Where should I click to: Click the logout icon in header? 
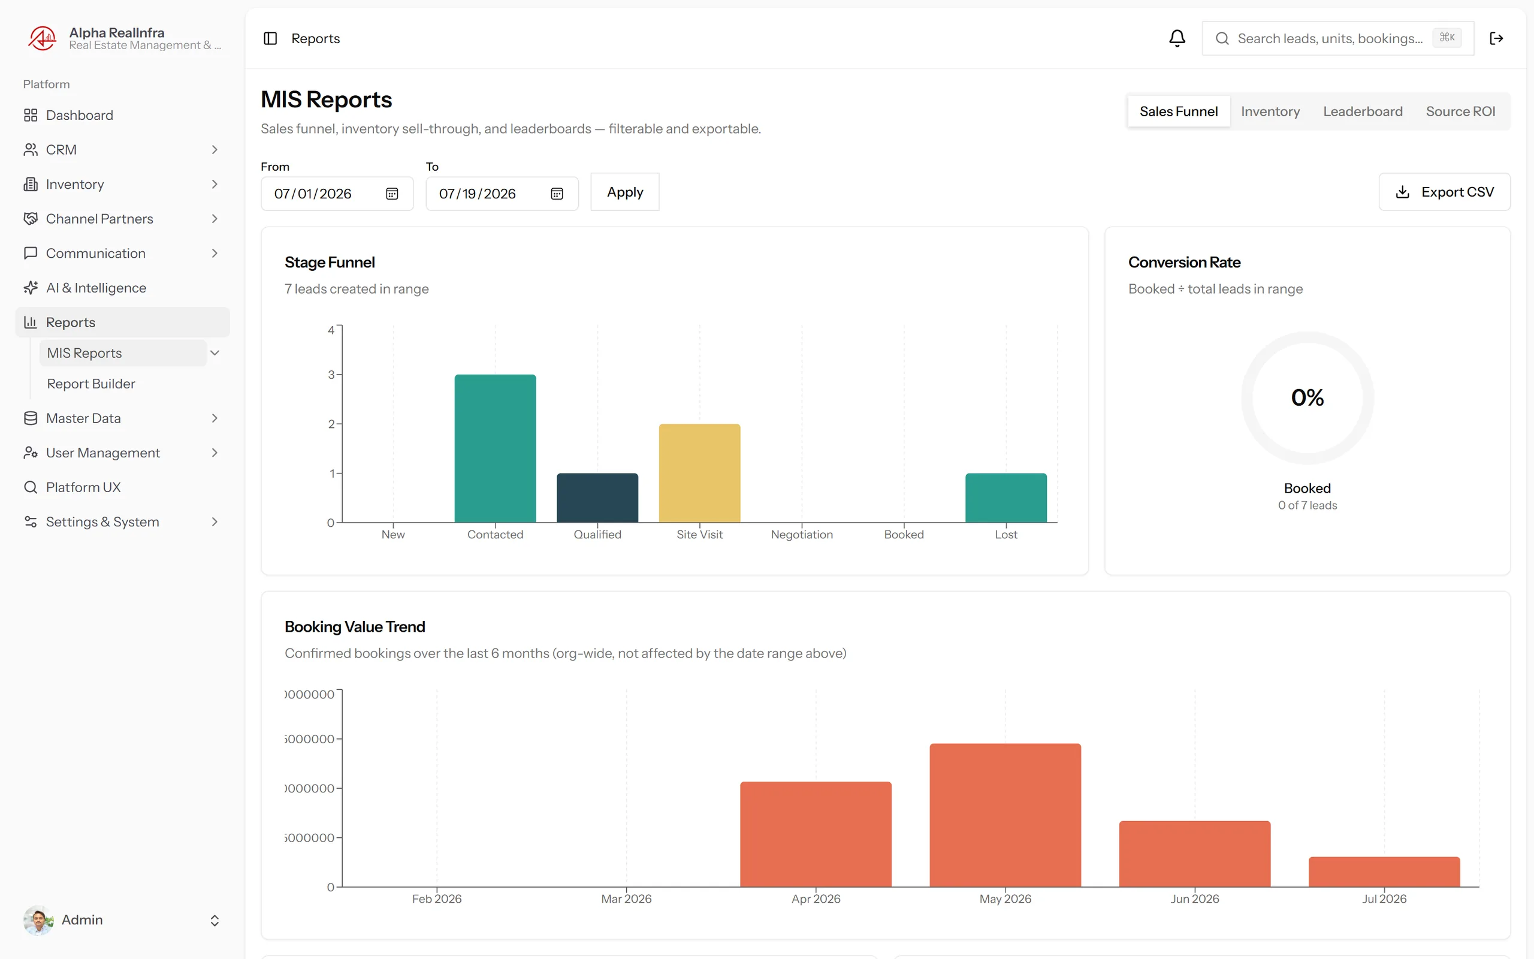[x=1496, y=39]
